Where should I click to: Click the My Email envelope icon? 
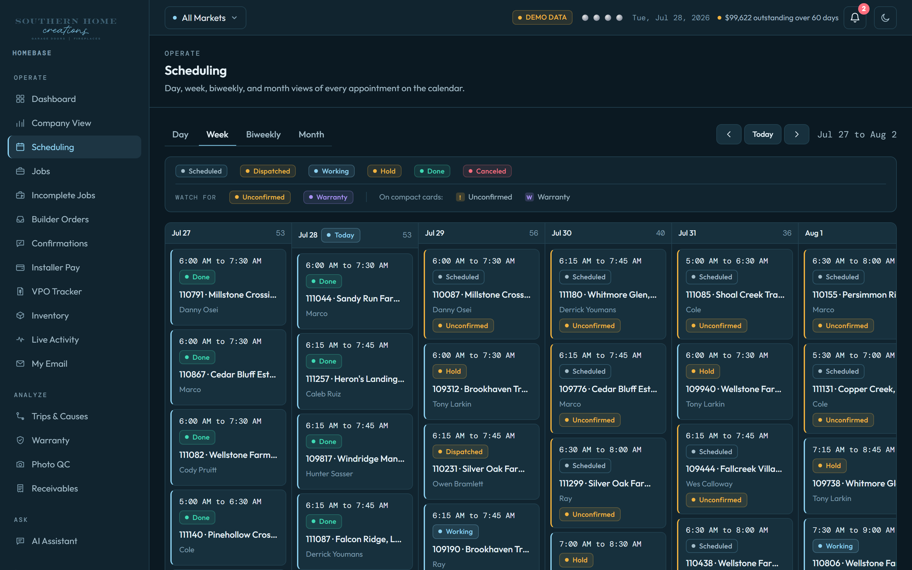(x=20, y=364)
